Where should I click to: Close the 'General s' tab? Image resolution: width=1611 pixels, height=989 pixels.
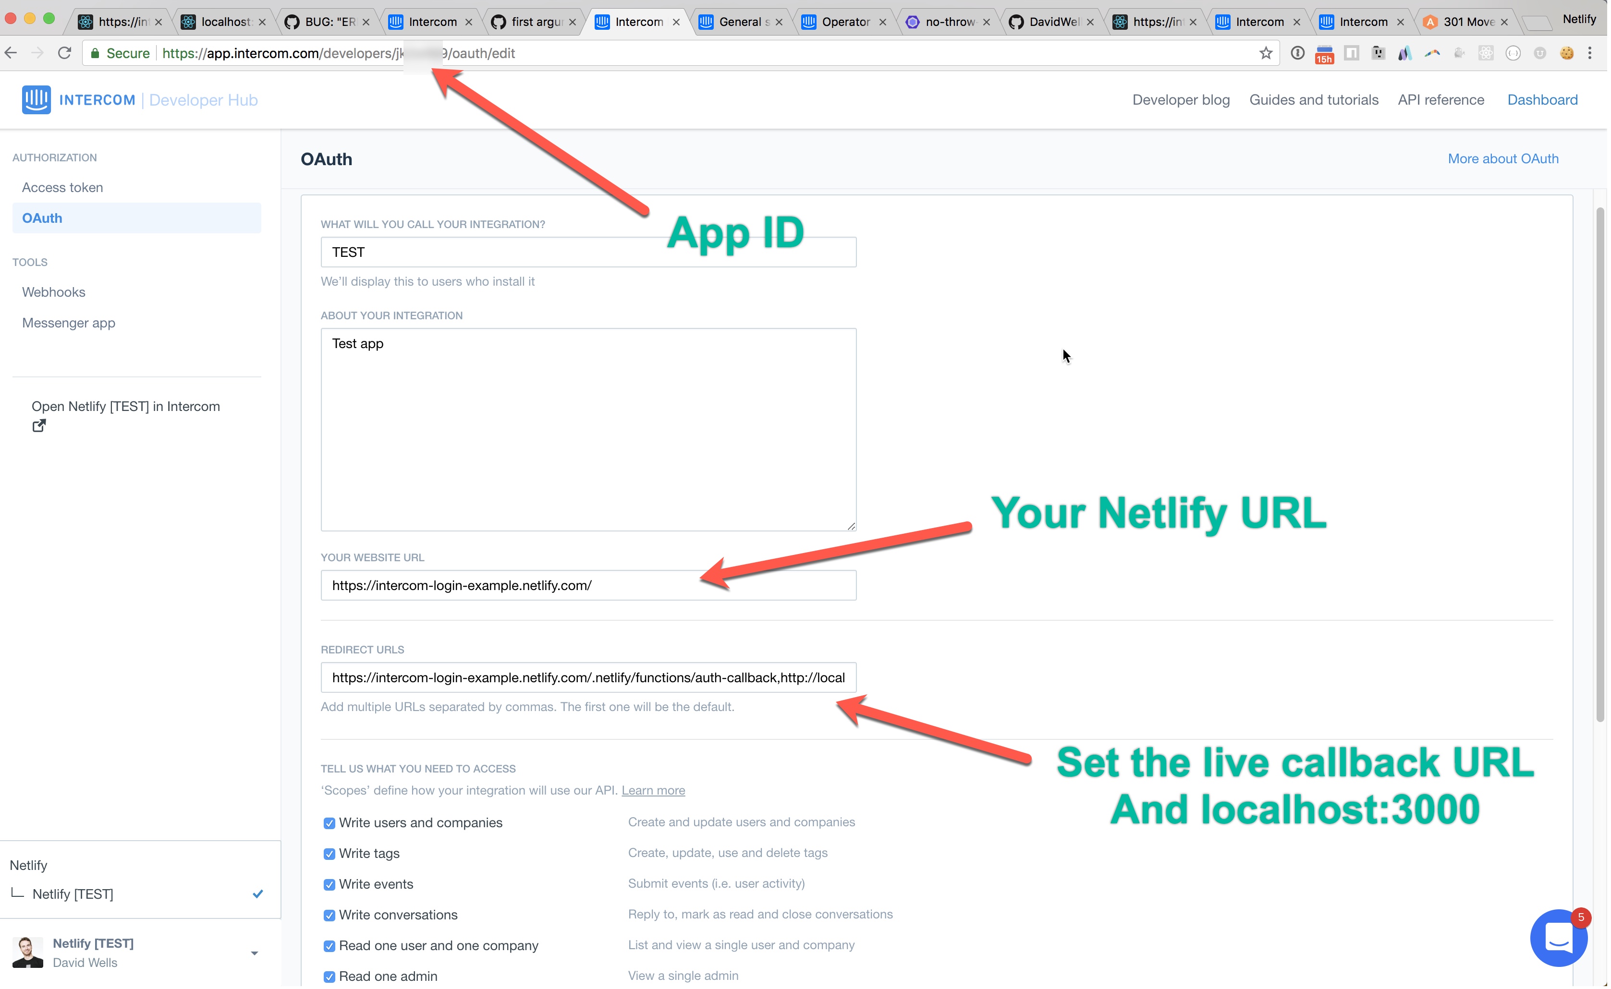781,22
